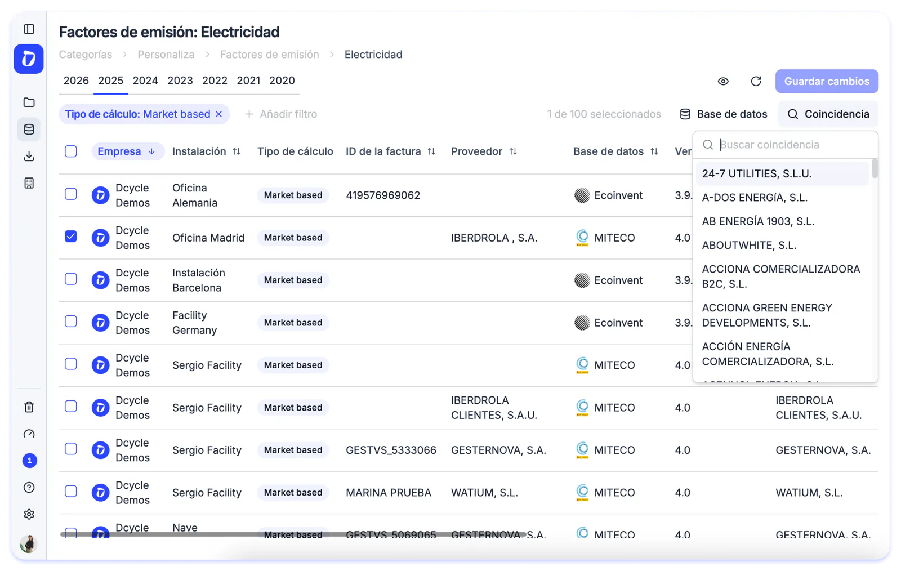Image resolution: width=901 pixels, height=571 pixels.
Task: Click the Dcycle logo in Oficina Madrid row
Action: tap(100, 238)
